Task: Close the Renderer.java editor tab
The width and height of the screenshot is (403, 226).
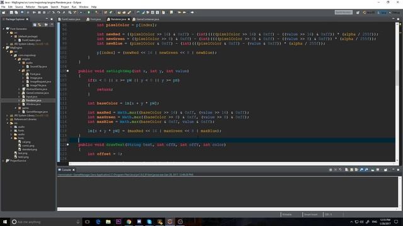Action: (x=128, y=19)
